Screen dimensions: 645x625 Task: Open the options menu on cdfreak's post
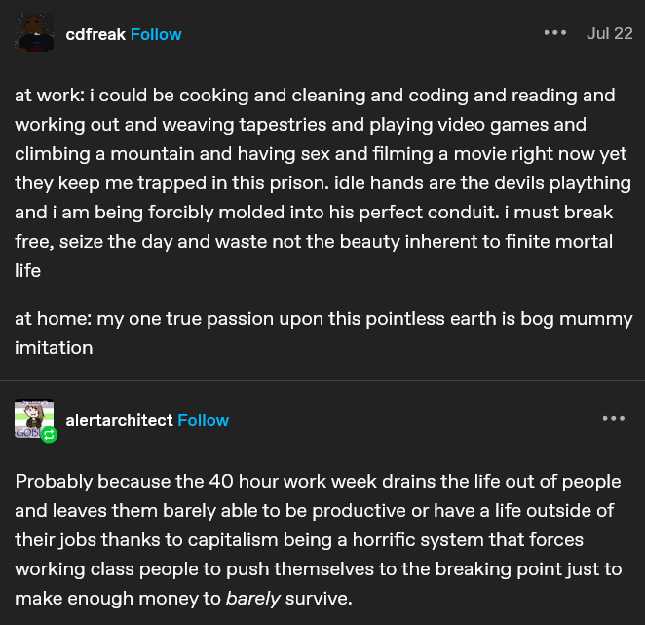click(554, 33)
